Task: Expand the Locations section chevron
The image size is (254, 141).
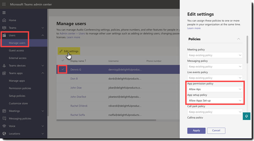Action: click(x=43, y=134)
